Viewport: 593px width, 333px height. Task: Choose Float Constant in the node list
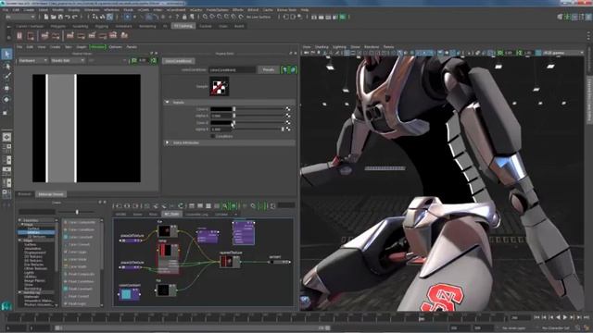coord(81,289)
